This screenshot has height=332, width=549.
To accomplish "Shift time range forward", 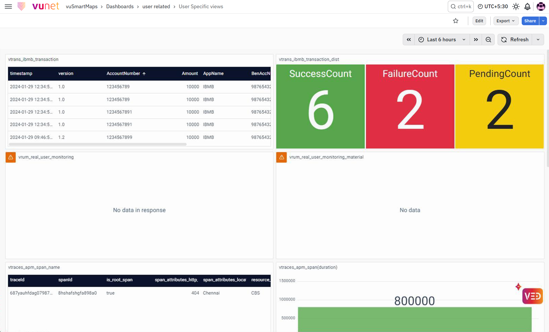I will [476, 40].
